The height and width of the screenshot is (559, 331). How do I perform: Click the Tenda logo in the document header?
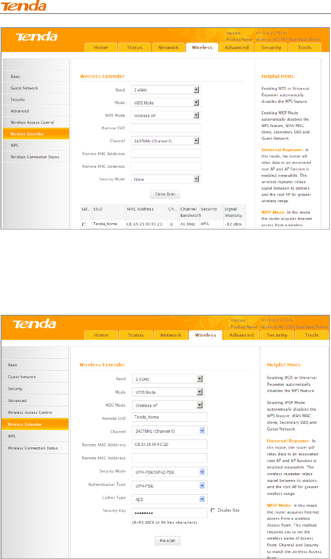24,6
